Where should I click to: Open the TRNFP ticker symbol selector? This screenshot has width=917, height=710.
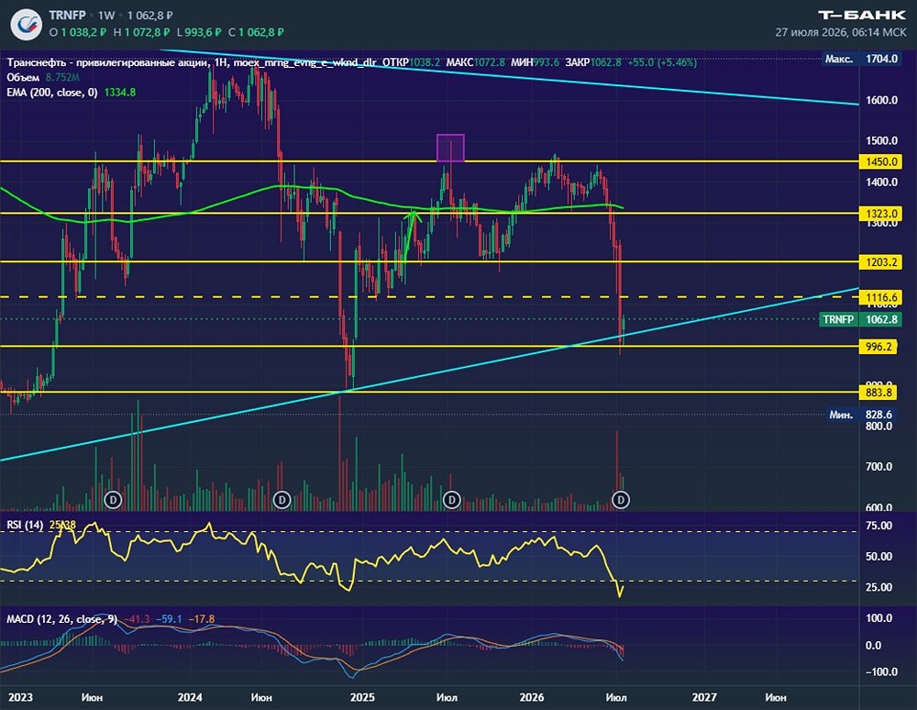67,16
